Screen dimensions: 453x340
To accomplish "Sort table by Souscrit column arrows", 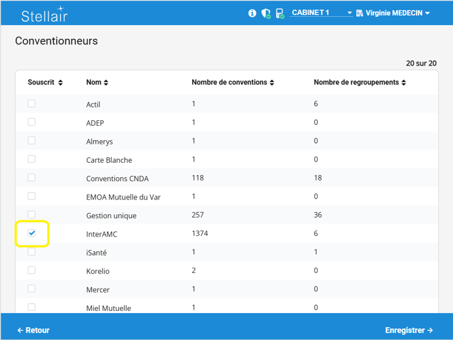I will (x=60, y=83).
